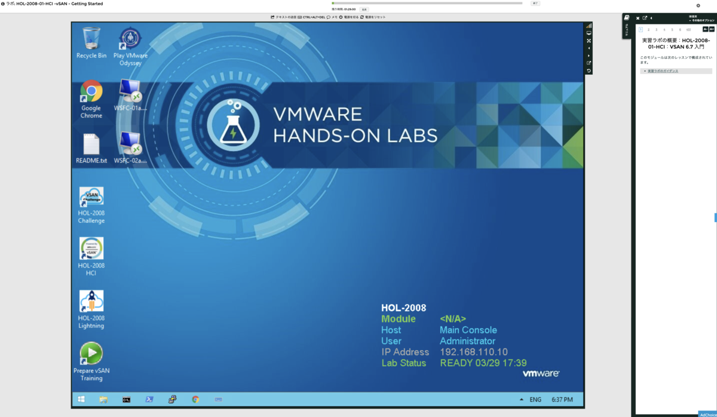Select the HOL-2008 Lightning shortcut
Viewport: 717px width, 417px height.
point(91,309)
